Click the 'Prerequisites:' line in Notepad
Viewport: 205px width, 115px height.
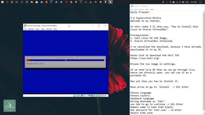140,35
